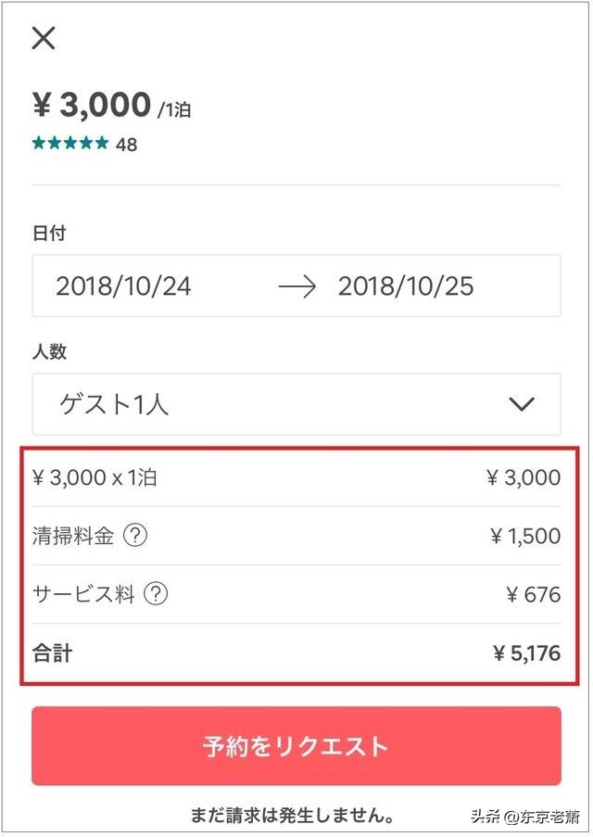Click the second star of the review rating
Image resolution: width=593 pixels, height=837 pixels.
(x=56, y=144)
